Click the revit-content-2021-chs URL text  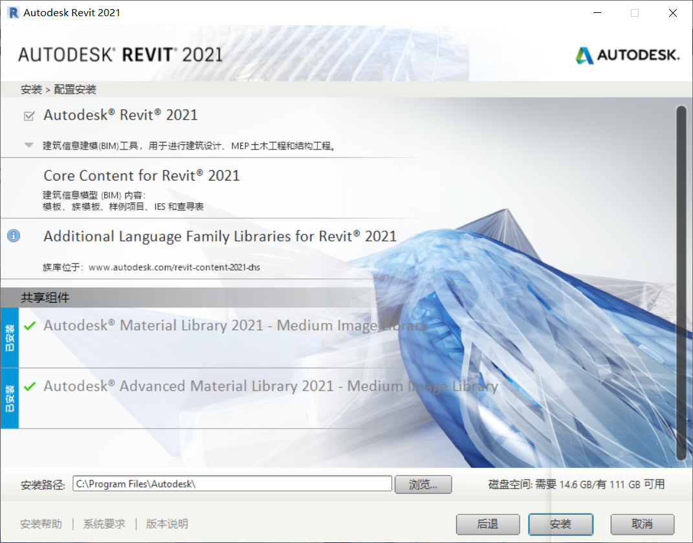(174, 267)
